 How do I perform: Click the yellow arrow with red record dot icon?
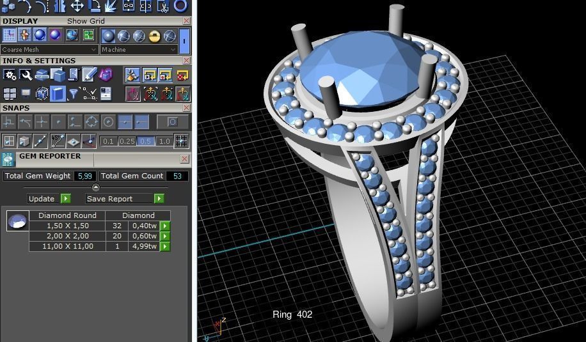pos(166,75)
